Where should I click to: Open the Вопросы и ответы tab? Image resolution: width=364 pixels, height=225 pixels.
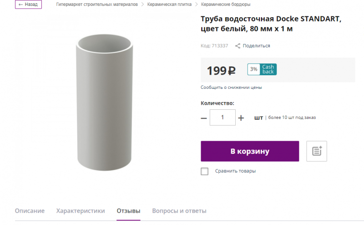[179, 211]
